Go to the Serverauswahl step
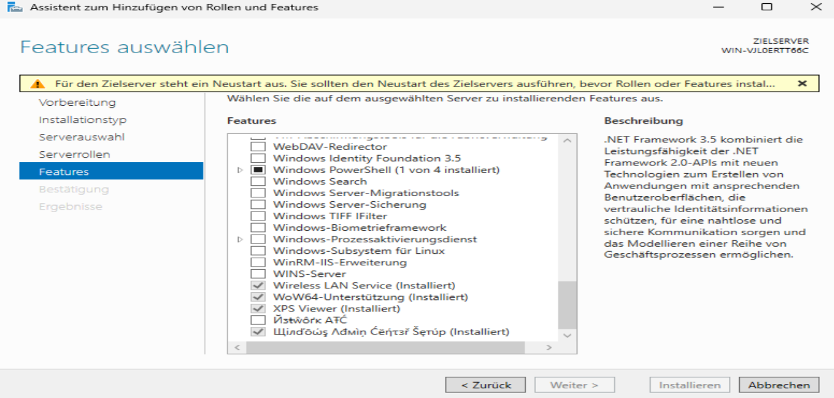Viewport: 834px width, 398px height. (x=81, y=137)
